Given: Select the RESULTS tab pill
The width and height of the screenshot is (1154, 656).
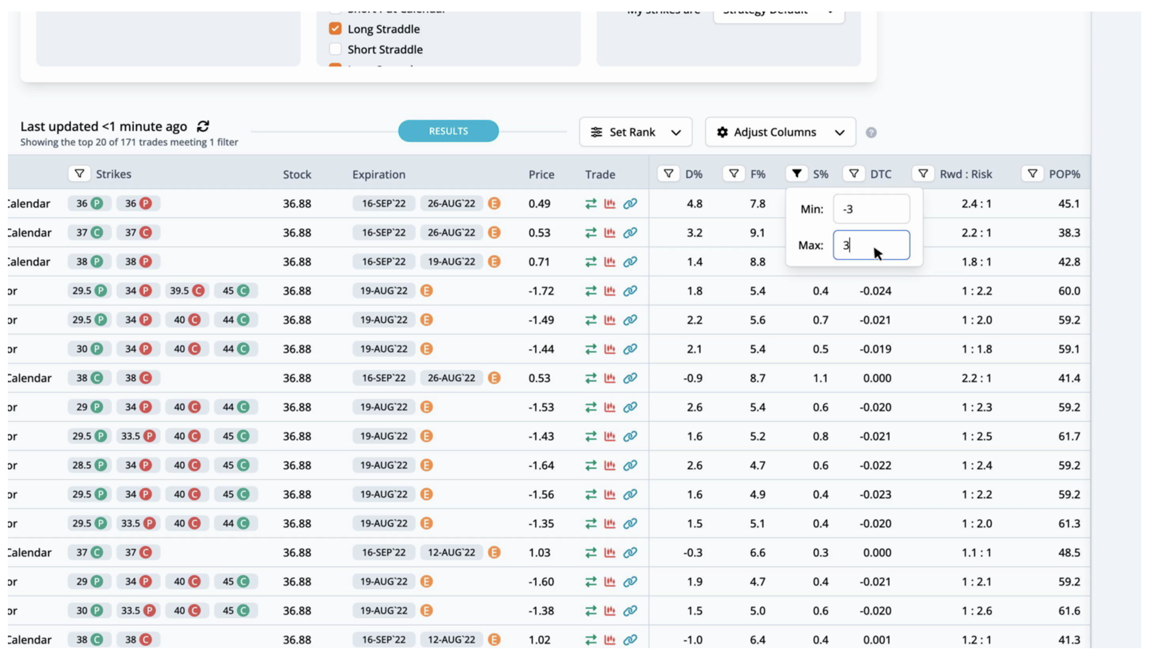Looking at the screenshot, I should 448,131.
